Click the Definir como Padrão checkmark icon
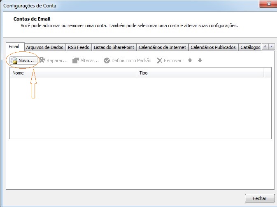This screenshot has width=277, height=207. [x=107, y=60]
